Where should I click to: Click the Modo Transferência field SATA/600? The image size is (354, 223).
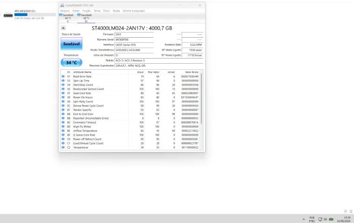(134, 50)
